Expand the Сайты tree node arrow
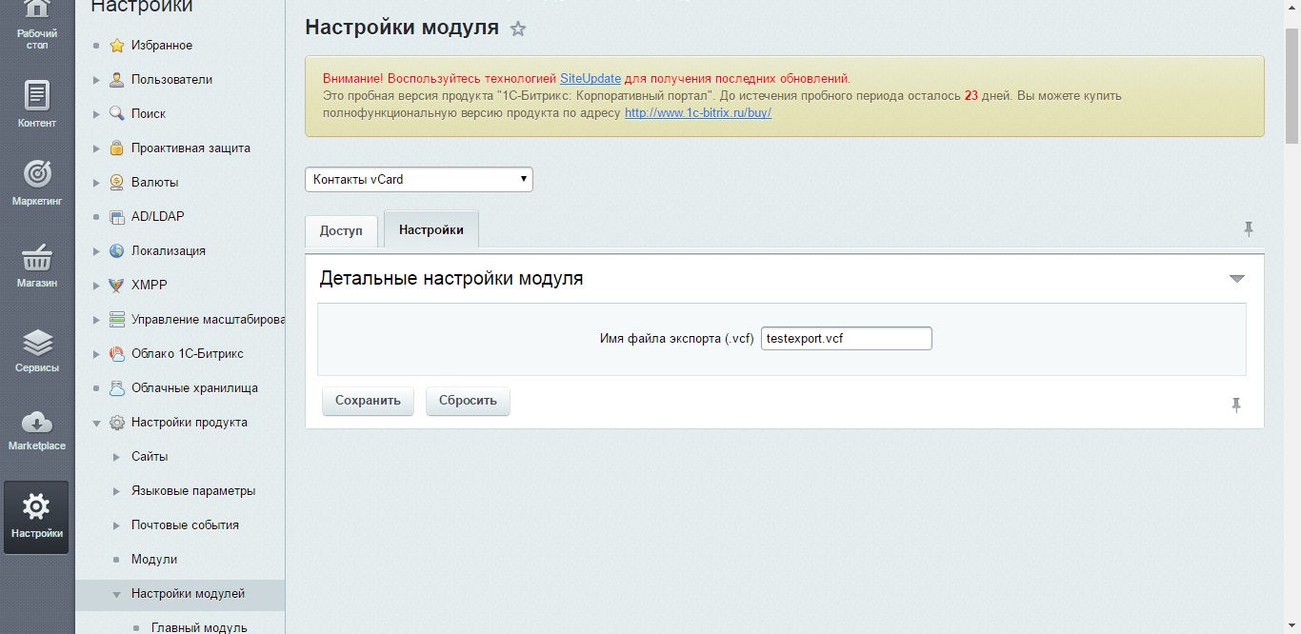Viewport: 1301px width, 634px height. pos(116,457)
